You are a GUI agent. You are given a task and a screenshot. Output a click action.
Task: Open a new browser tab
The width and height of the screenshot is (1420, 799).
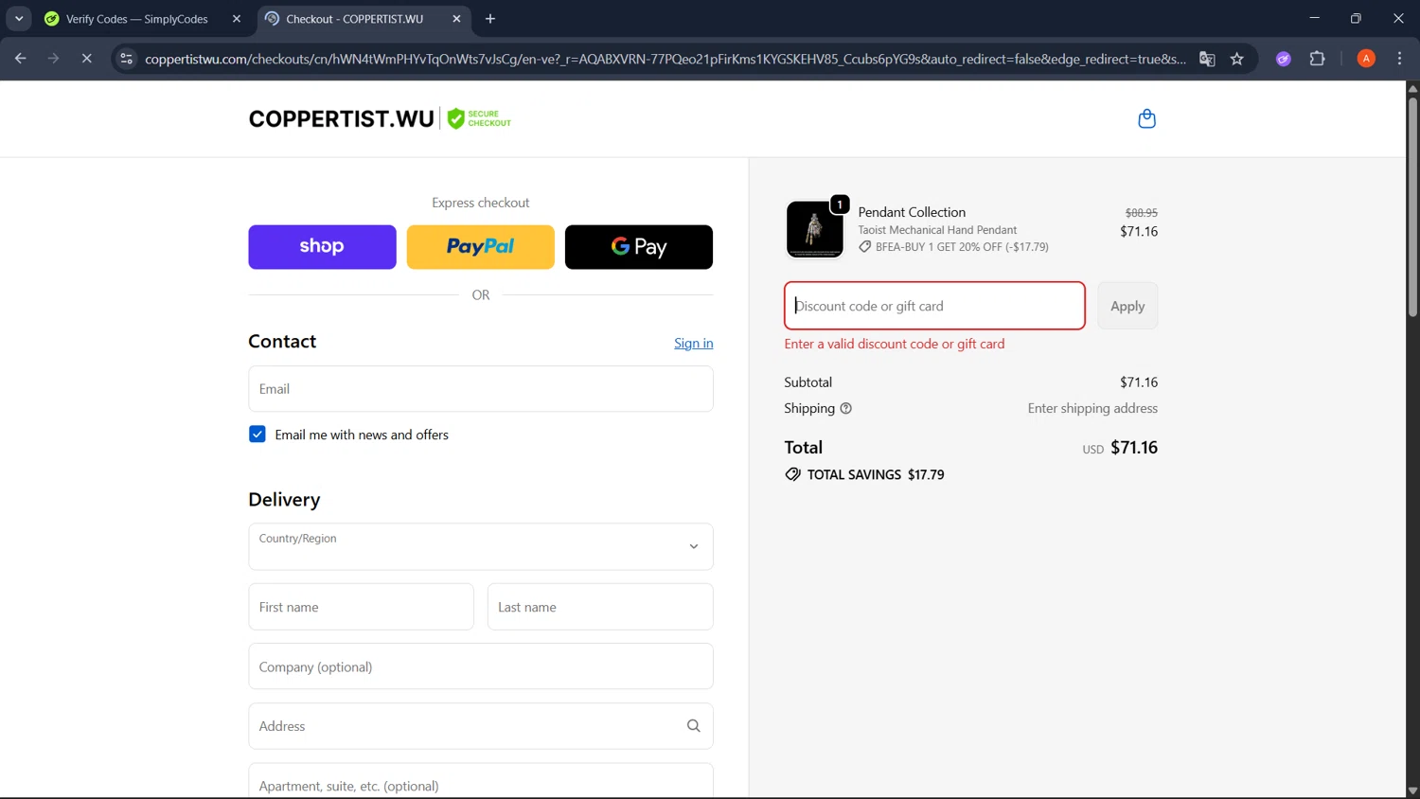coord(490,19)
